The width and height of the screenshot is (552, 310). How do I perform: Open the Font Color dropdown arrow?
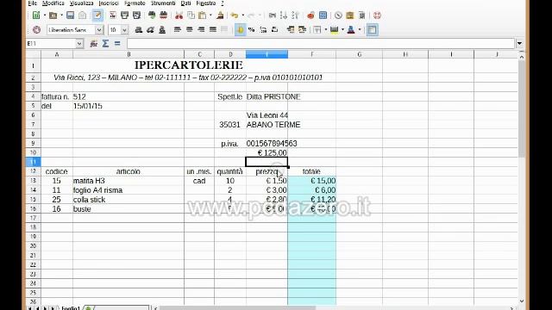tap(360, 30)
